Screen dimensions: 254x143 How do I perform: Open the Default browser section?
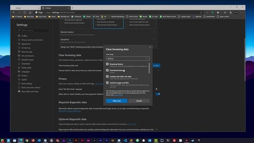[27, 60]
